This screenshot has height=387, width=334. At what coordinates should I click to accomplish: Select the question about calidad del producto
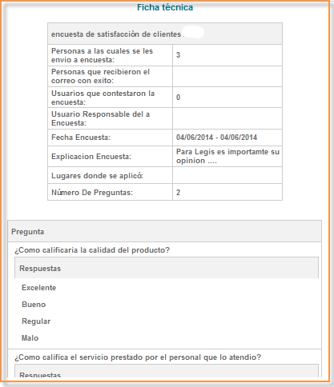92,250
